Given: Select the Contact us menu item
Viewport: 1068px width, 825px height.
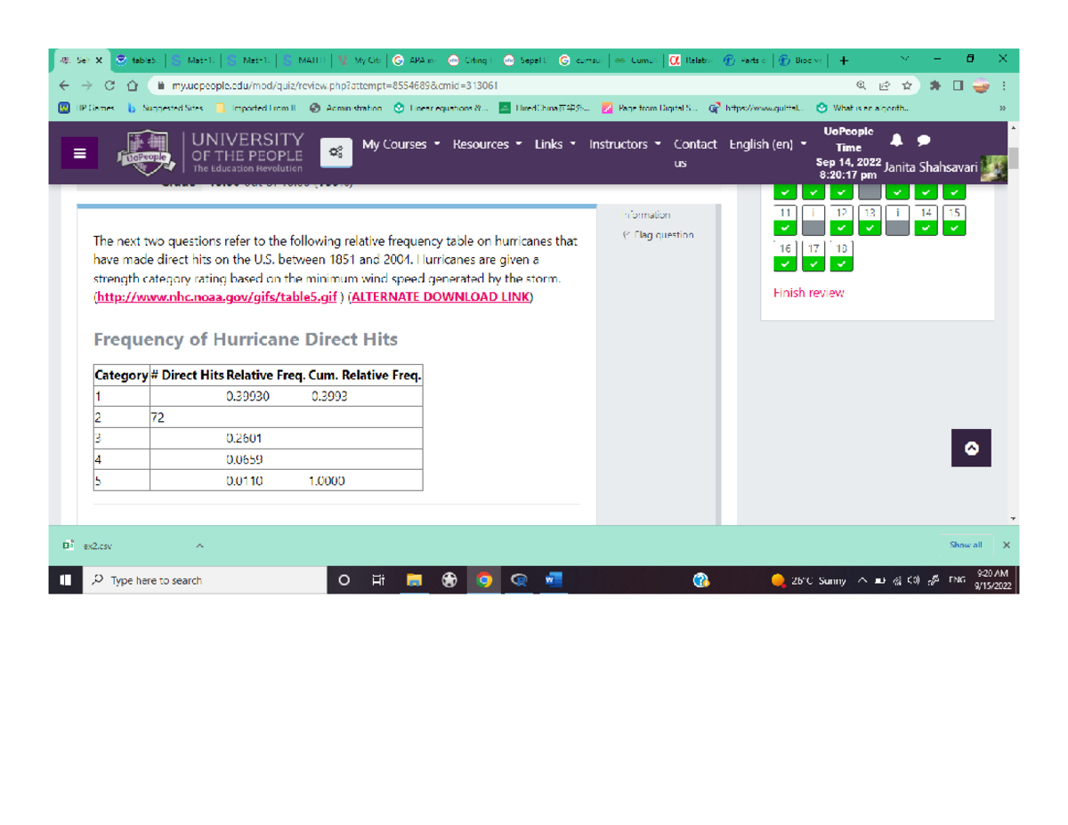Looking at the screenshot, I should [x=693, y=151].
